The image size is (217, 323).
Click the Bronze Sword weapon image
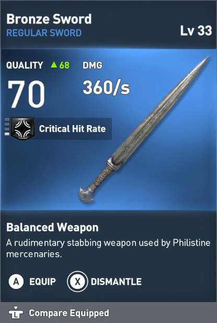[x=144, y=130]
